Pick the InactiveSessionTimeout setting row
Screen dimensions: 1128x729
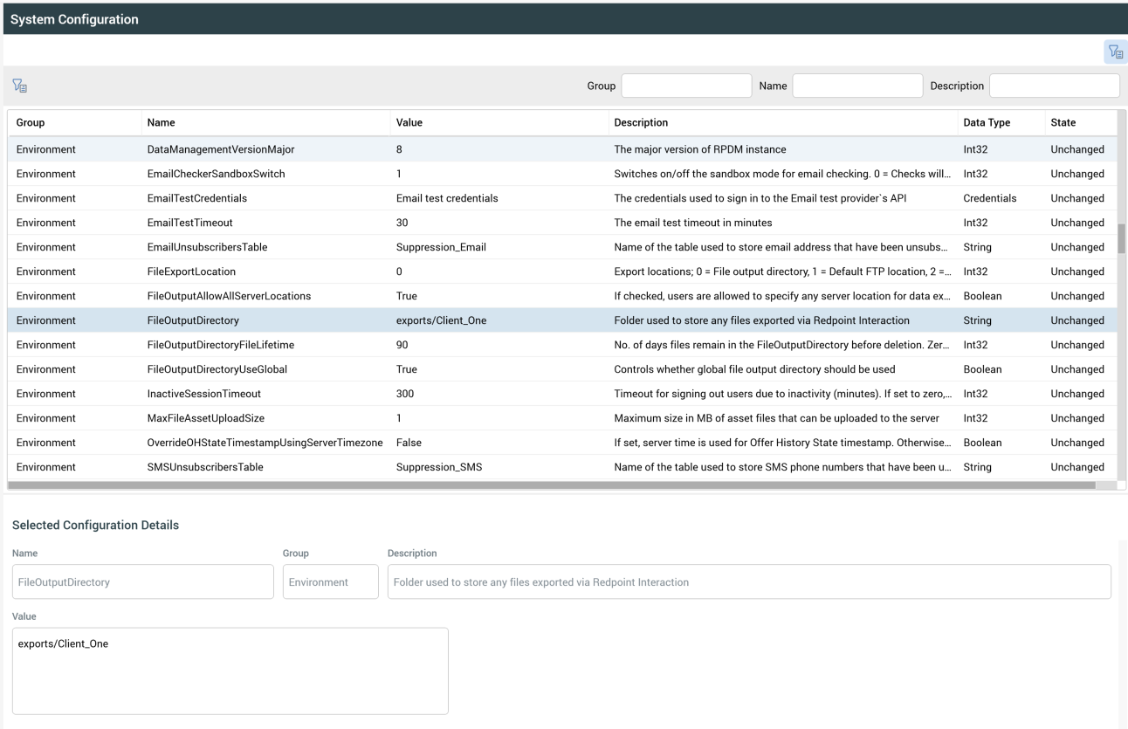[x=204, y=394]
